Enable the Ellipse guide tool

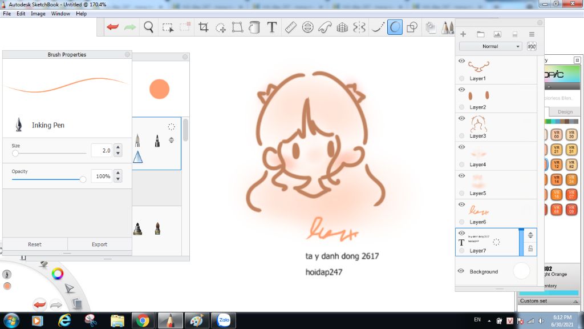coord(307,27)
